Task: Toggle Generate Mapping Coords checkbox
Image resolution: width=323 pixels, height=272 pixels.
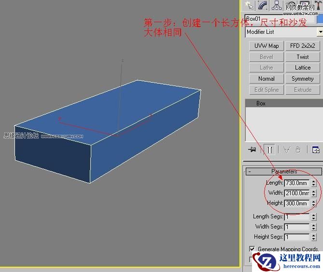Action: coord(252,249)
